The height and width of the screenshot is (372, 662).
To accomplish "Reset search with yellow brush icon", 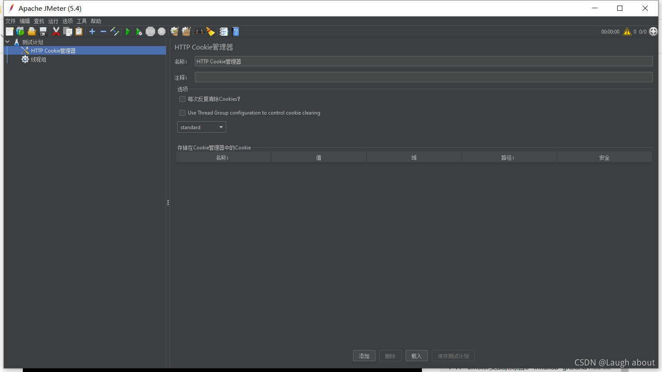I will (x=210, y=31).
